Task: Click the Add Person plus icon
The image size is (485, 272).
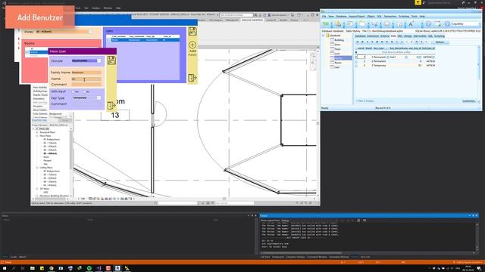Action: click(x=192, y=45)
